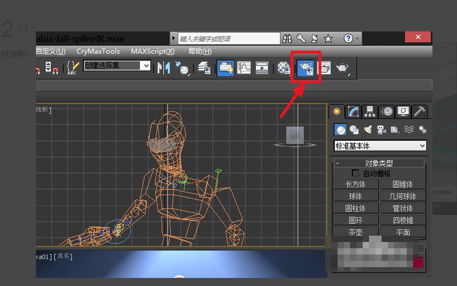Open the Curve Editor icon
The image size is (457, 286).
pos(244,68)
